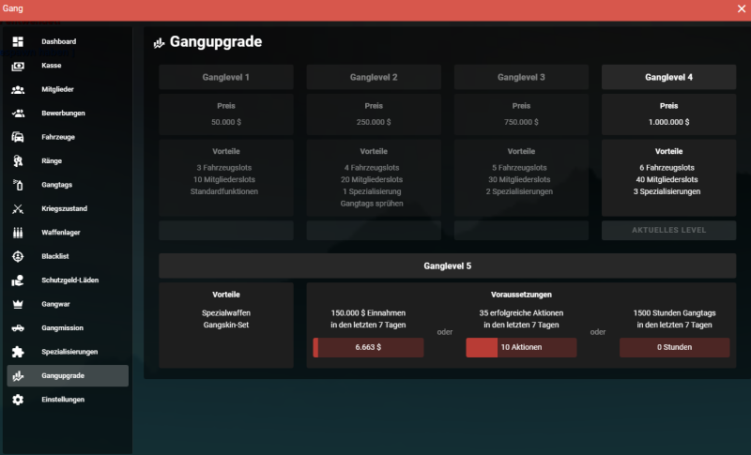This screenshot has width=751, height=455.
Task: Click the Waffenlager ammo icon
Action: (18, 233)
